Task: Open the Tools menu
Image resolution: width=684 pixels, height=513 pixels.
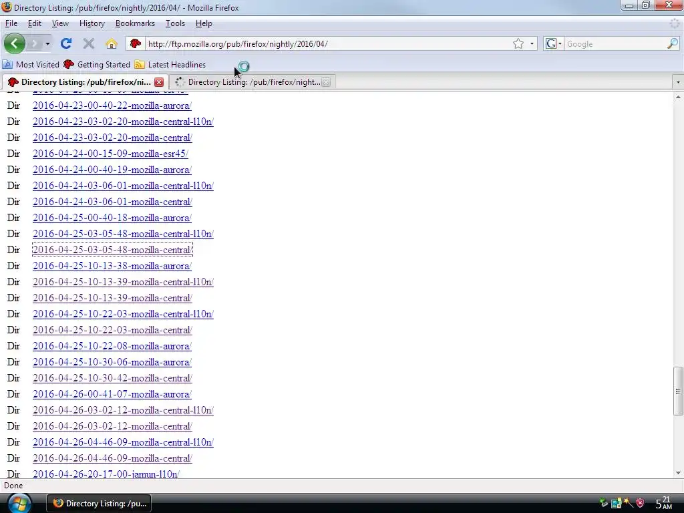Action: pos(176,23)
